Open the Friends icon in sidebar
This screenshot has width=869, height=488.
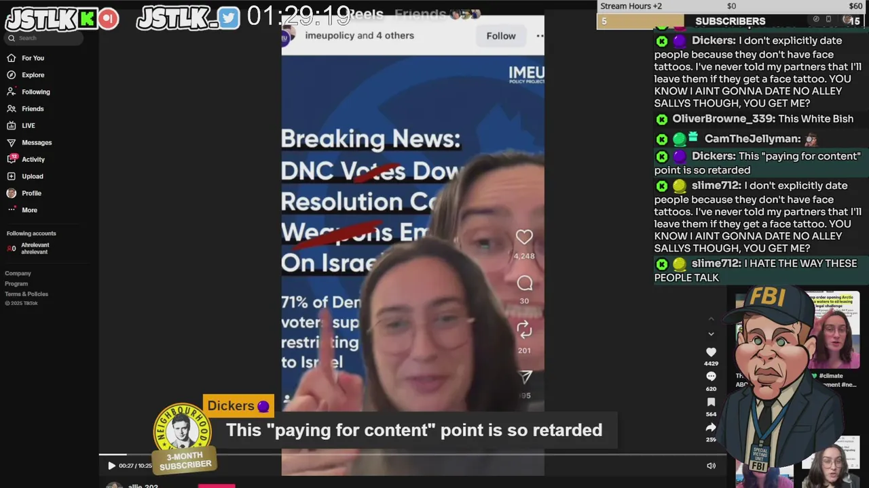[x=11, y=109]
